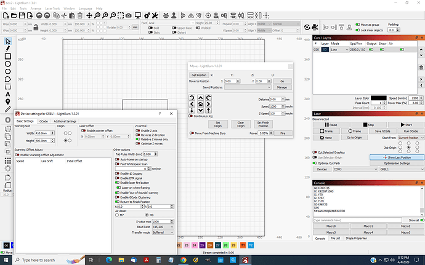
Task: Toggle Continuous Jog switch
Action: (190, 116)
